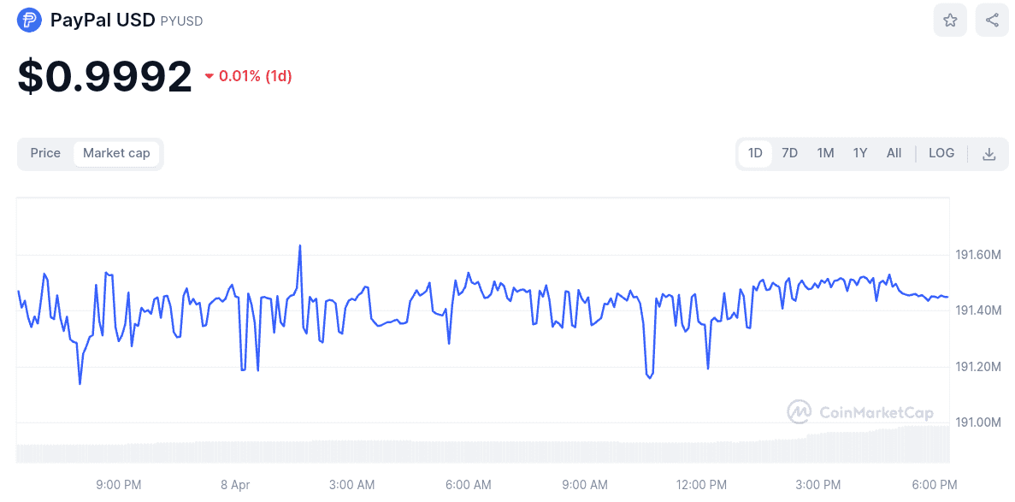Click the 12:00 PM time axis label

click(x=701, y=485)
